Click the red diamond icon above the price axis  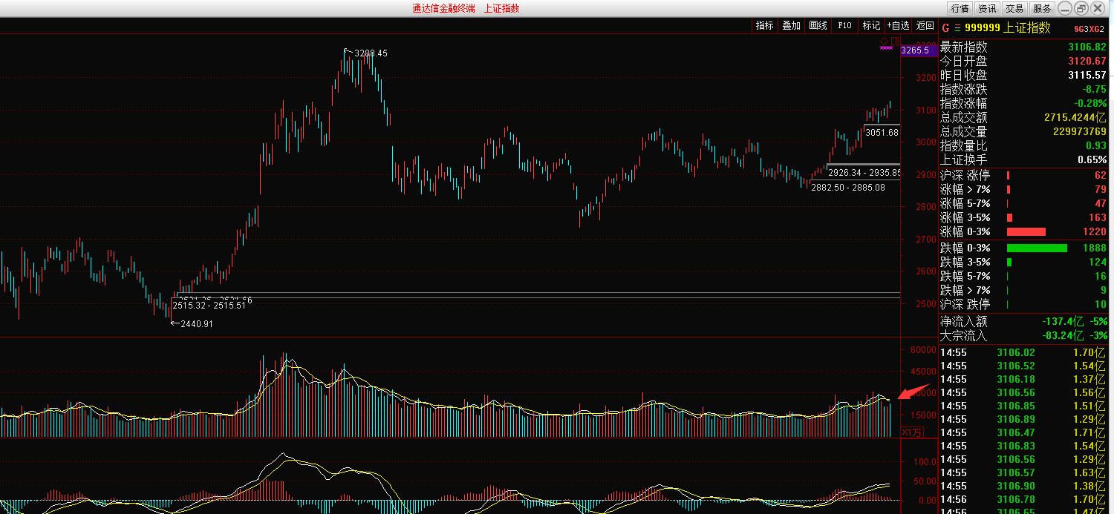(x=884, y=41)
